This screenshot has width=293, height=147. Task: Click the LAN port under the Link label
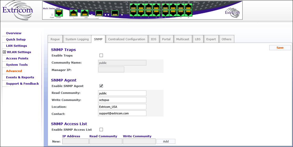pyautogui.click(x=74, y=13)
